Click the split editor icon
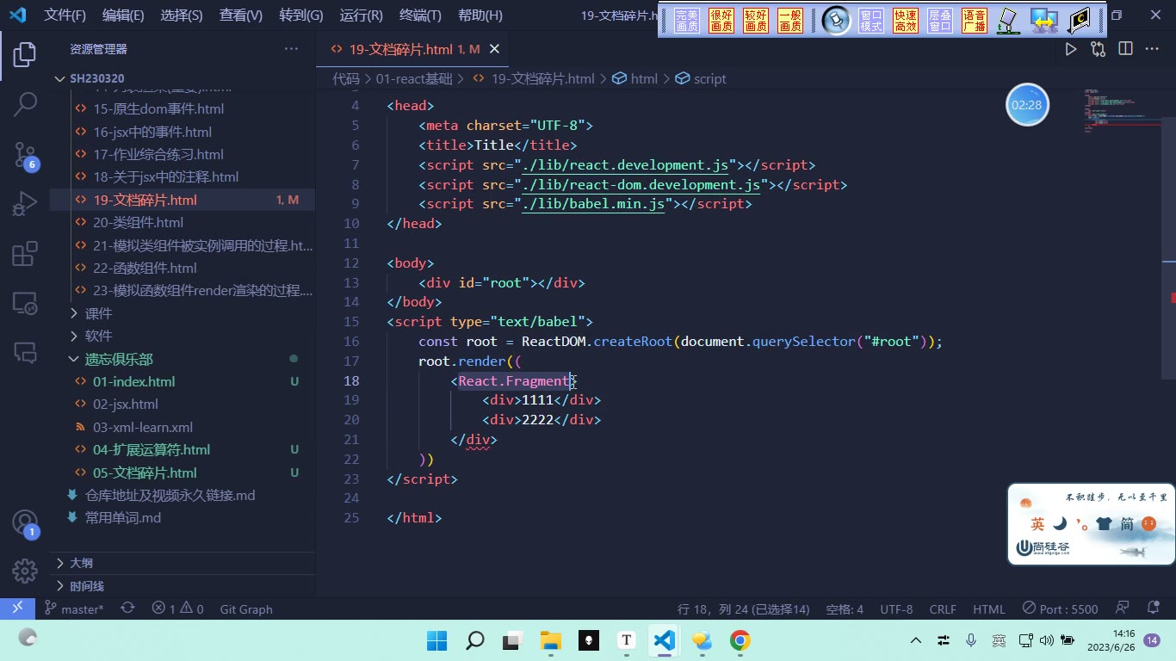The height and width of the screenshot is (661, 1176). (1125, 49)
